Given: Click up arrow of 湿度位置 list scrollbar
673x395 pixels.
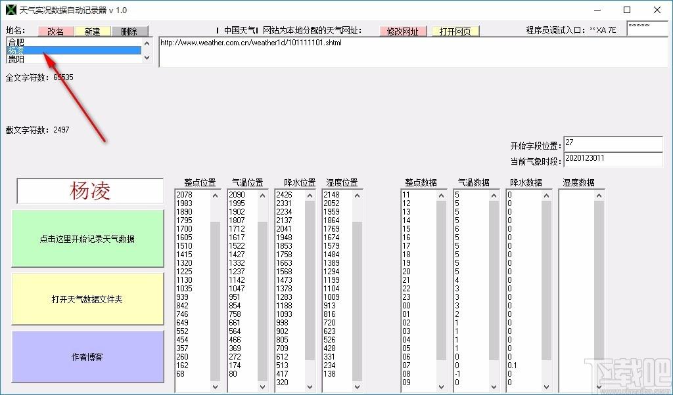Looking at the screenshot, I should click(357, 196).
